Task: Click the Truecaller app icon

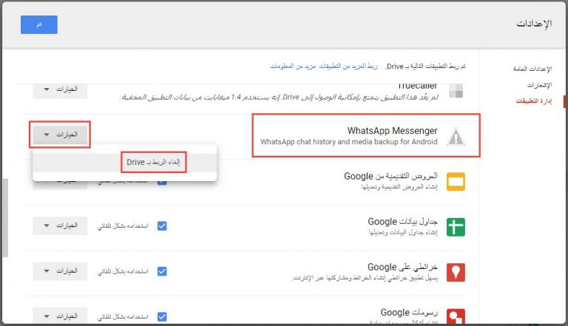Action: point(456,90)
